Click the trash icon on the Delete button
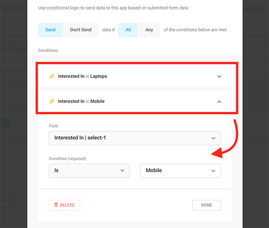The image size is (269, 228). click(x=56, y=205)
